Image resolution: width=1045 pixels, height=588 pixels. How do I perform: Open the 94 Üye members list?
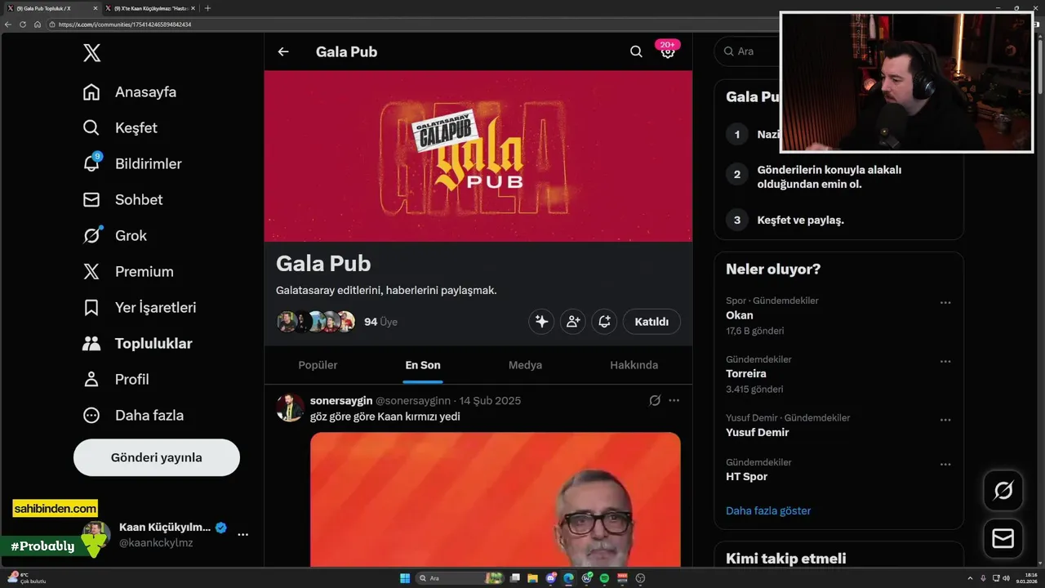[x=380, y=322]
